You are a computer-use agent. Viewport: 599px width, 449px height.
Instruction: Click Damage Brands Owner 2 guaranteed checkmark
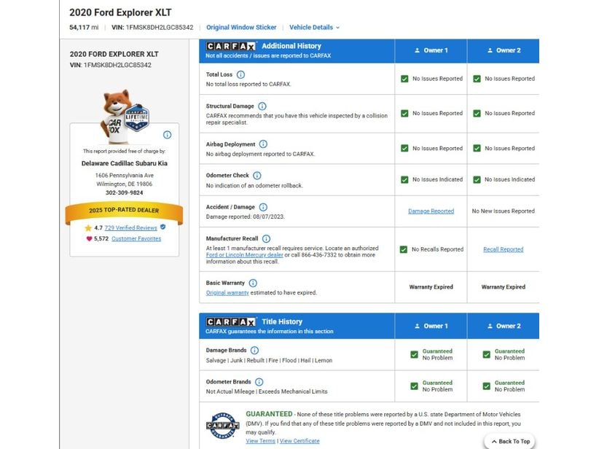[486, 355]
